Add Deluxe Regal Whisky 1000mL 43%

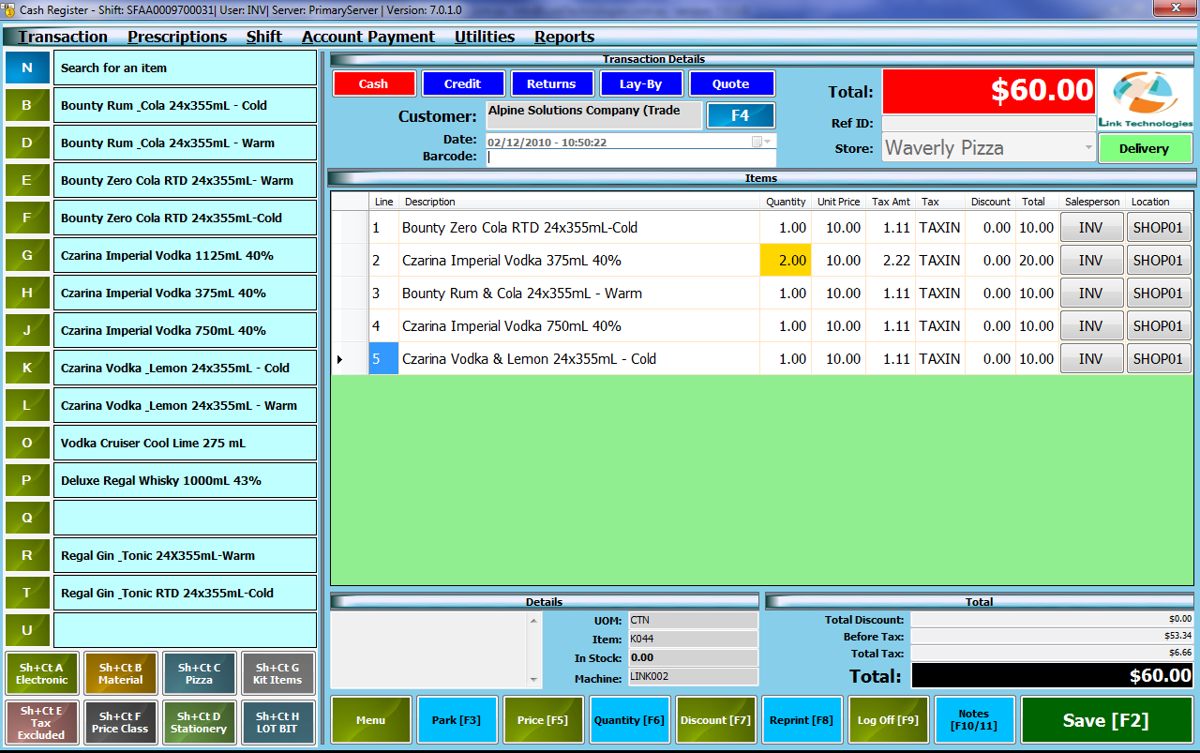(185, 480)
